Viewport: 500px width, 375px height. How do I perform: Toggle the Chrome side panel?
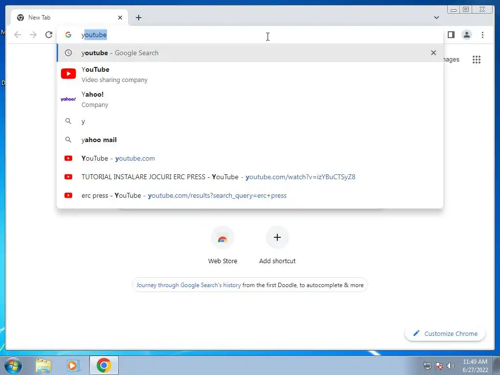pyautogui.click(x=451, y=35)
